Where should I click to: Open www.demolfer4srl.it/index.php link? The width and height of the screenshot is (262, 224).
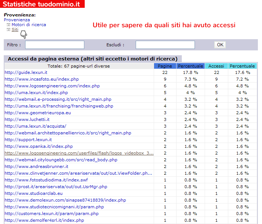(x=44, y=220)
